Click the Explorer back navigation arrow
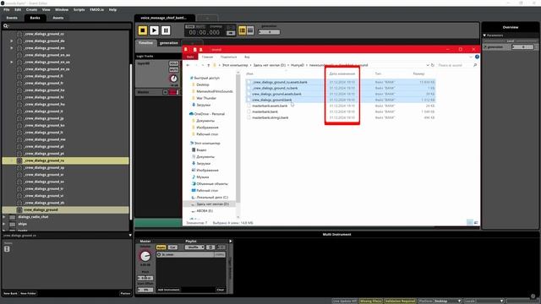 click(188, 65)
